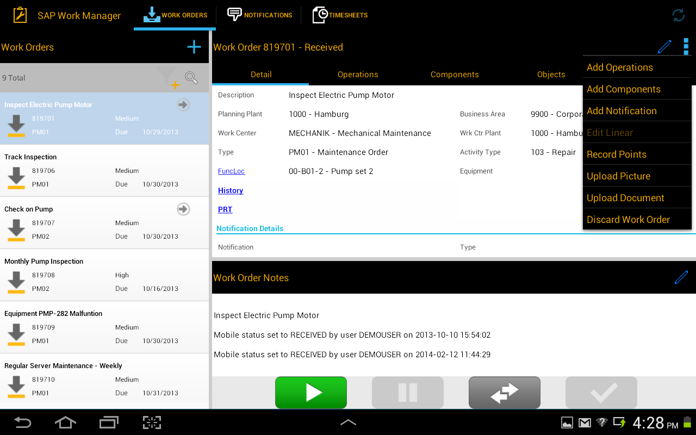Tap the clock showing 4:28 PM

(x=655, y=422)
